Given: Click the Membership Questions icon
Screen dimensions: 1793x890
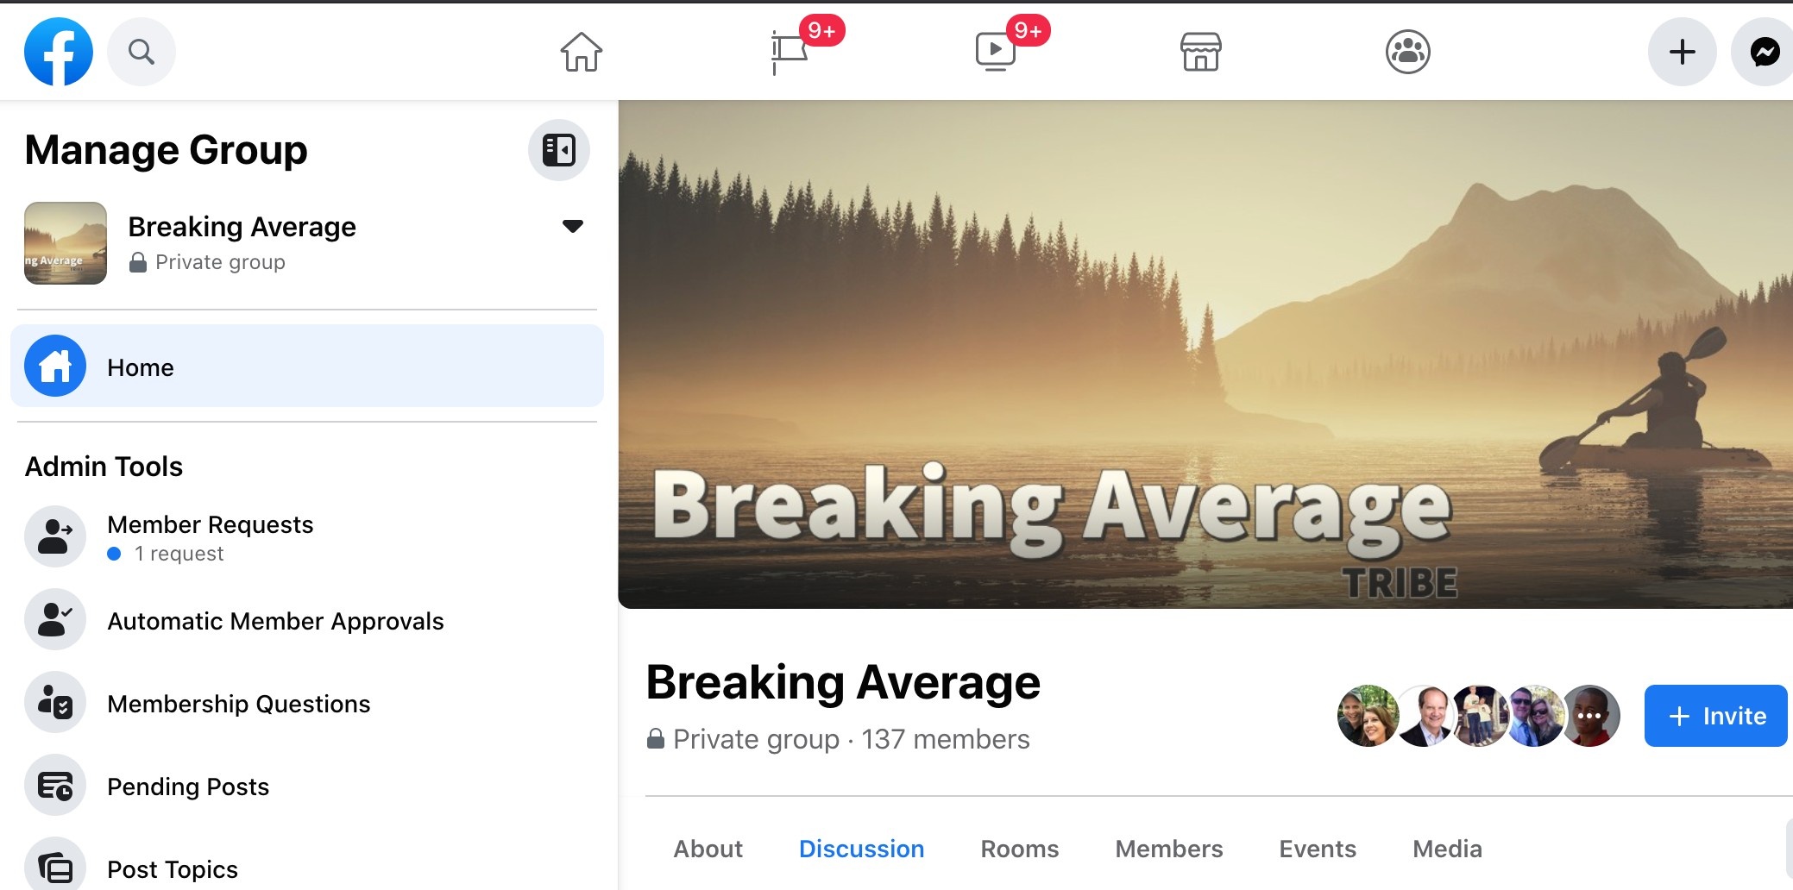Looking at the screenshot, I should pos(55,703).
